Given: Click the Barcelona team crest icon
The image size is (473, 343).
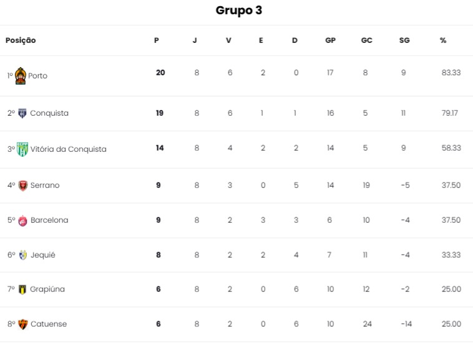Looking at the screenshot, I should [x=23, y=220].
